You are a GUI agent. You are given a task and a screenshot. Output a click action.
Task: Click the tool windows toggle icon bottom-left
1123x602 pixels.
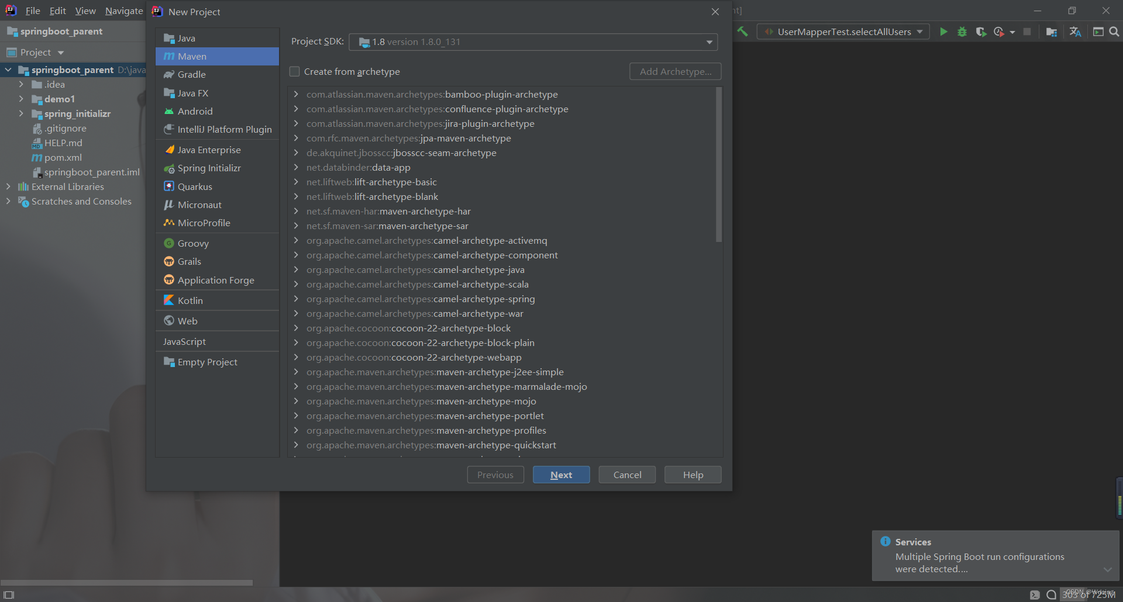pos(9,595)
